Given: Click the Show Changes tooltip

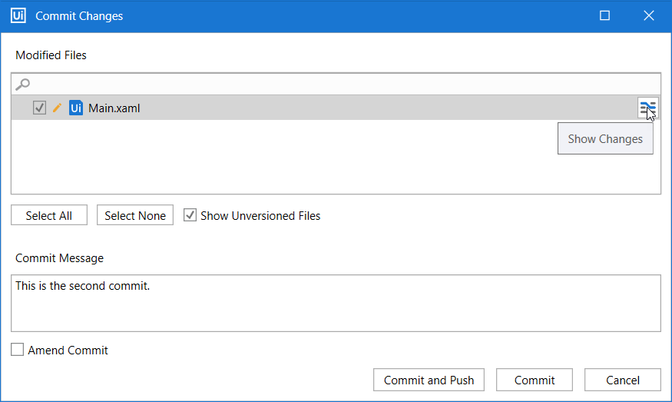Looking at the screenshot, I should (605, 139).
